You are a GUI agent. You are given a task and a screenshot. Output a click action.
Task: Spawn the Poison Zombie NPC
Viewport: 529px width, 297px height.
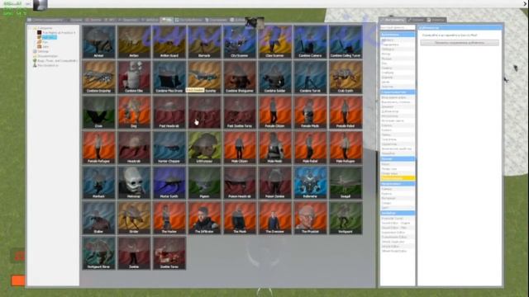(x=275, y=182)
